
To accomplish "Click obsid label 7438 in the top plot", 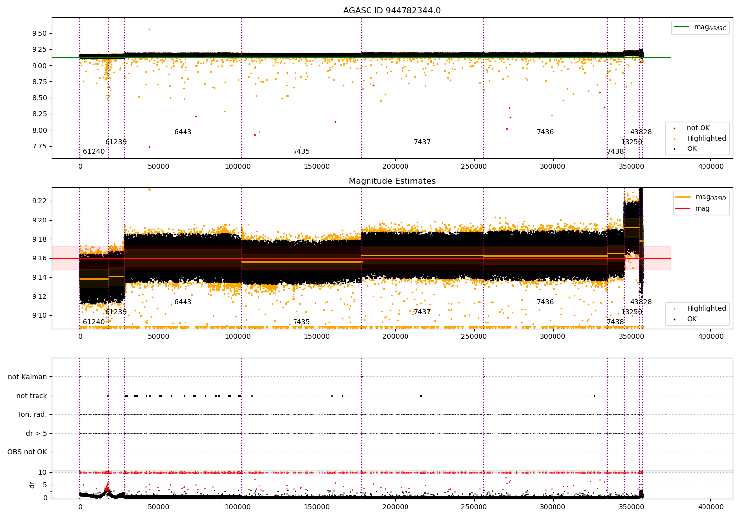I will 615,152.
